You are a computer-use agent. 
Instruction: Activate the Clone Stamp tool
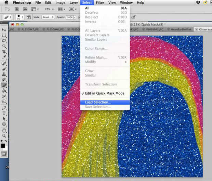point(4,74)
